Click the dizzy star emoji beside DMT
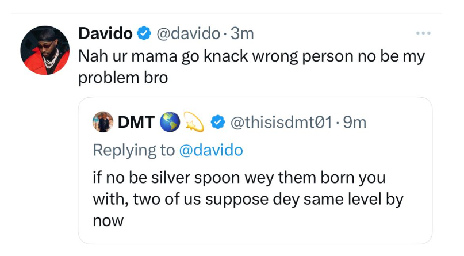Screen dimensions: 464x256 coord(196,123)
